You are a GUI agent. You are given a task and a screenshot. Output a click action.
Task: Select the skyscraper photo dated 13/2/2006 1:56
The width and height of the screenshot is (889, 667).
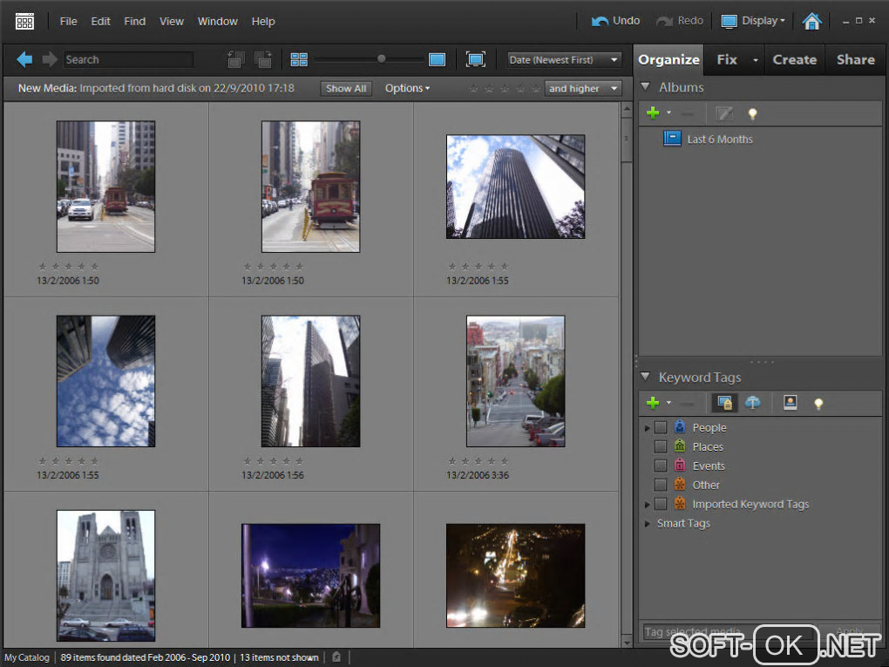(310, 381)
